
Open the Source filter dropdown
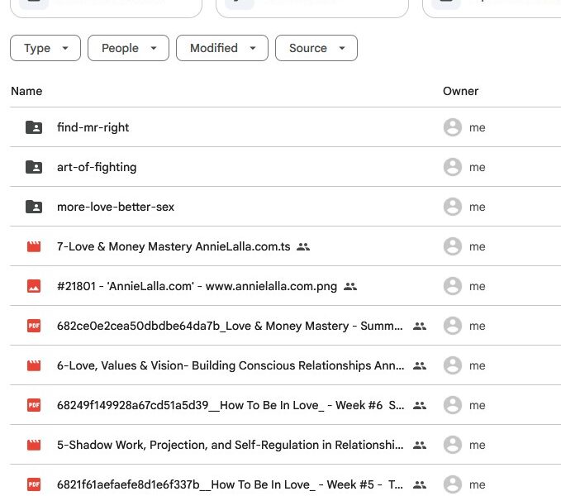click(x=316, y=48)
